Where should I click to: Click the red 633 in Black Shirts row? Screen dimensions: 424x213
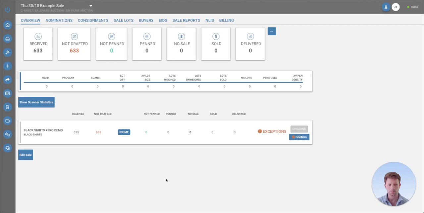point(98,132)
